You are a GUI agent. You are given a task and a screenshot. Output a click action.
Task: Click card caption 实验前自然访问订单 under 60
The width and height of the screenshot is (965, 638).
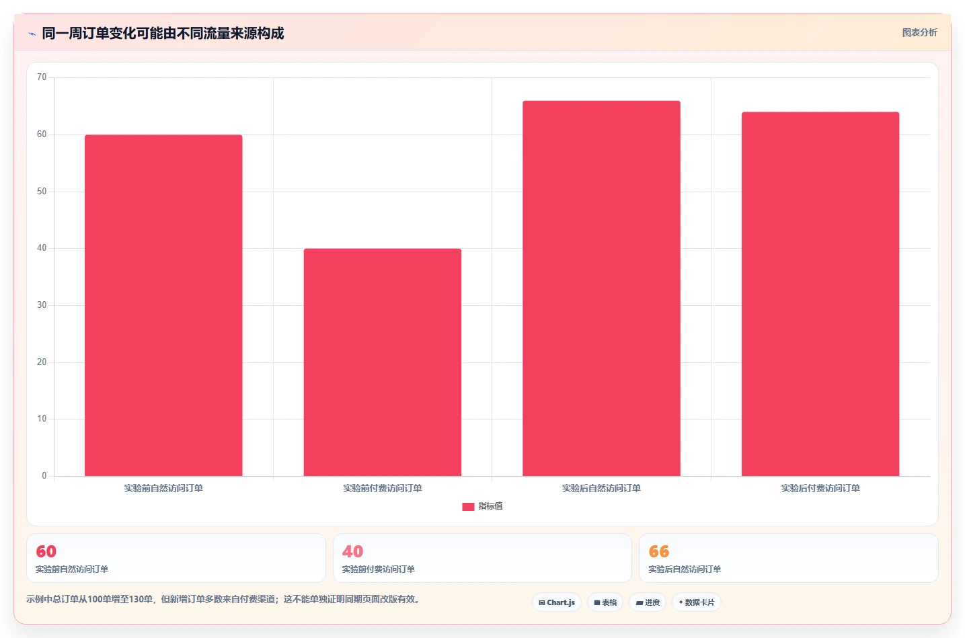[72, 569]
